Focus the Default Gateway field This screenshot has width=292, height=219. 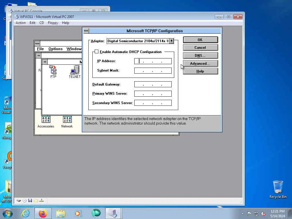[153, 84]
